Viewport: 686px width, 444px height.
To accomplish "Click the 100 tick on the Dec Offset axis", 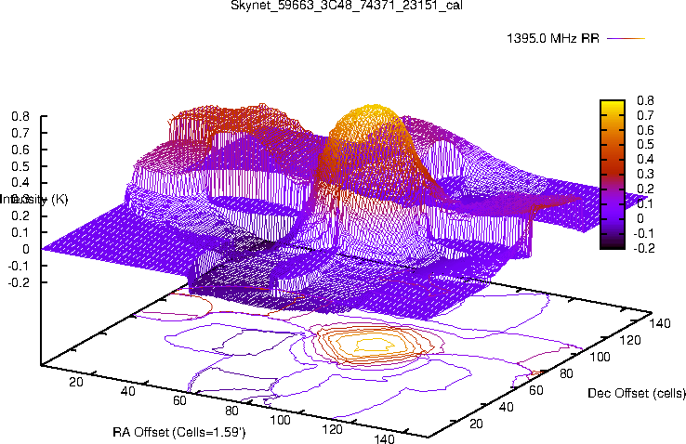I will 600,357.
